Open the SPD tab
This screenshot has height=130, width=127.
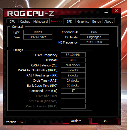pyautogui.click(x=69, y=21)
